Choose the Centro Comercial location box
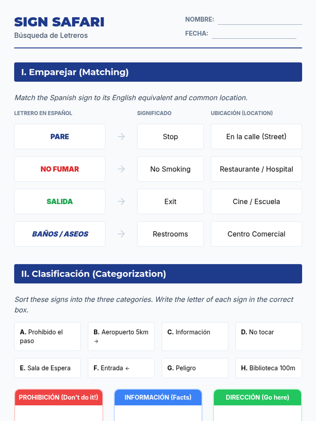Screen dimensions: 316x421 coord(256,234)
